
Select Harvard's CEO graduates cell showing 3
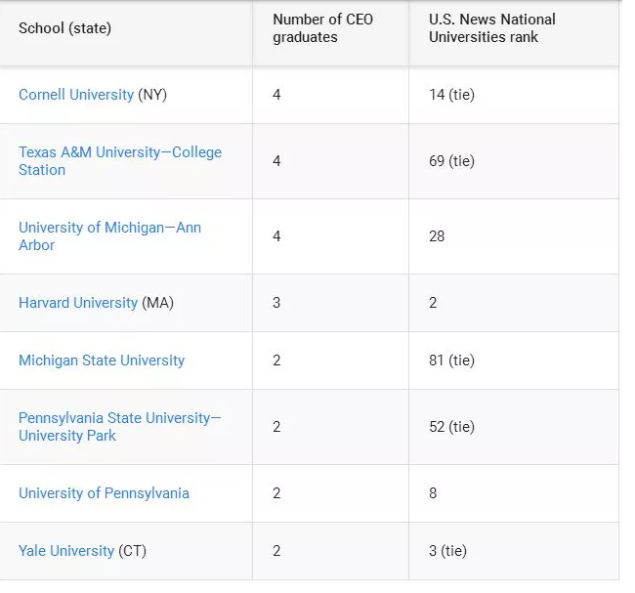pyautogui.click(x=330, y=303)
